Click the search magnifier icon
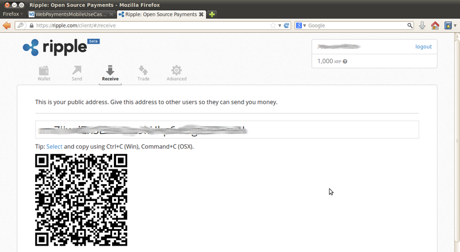Screen dimensions: 460x252 click(410, 25)
